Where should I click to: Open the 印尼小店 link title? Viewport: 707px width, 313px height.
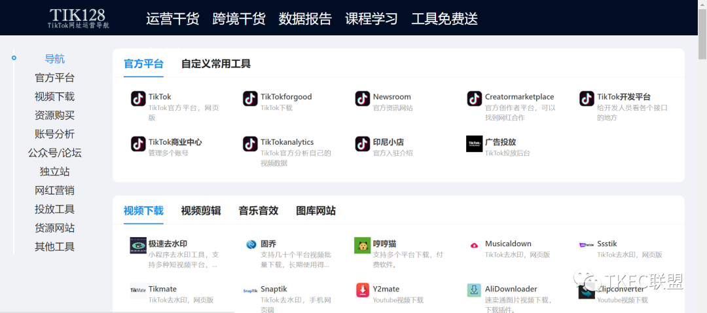[x=388, y=143]
